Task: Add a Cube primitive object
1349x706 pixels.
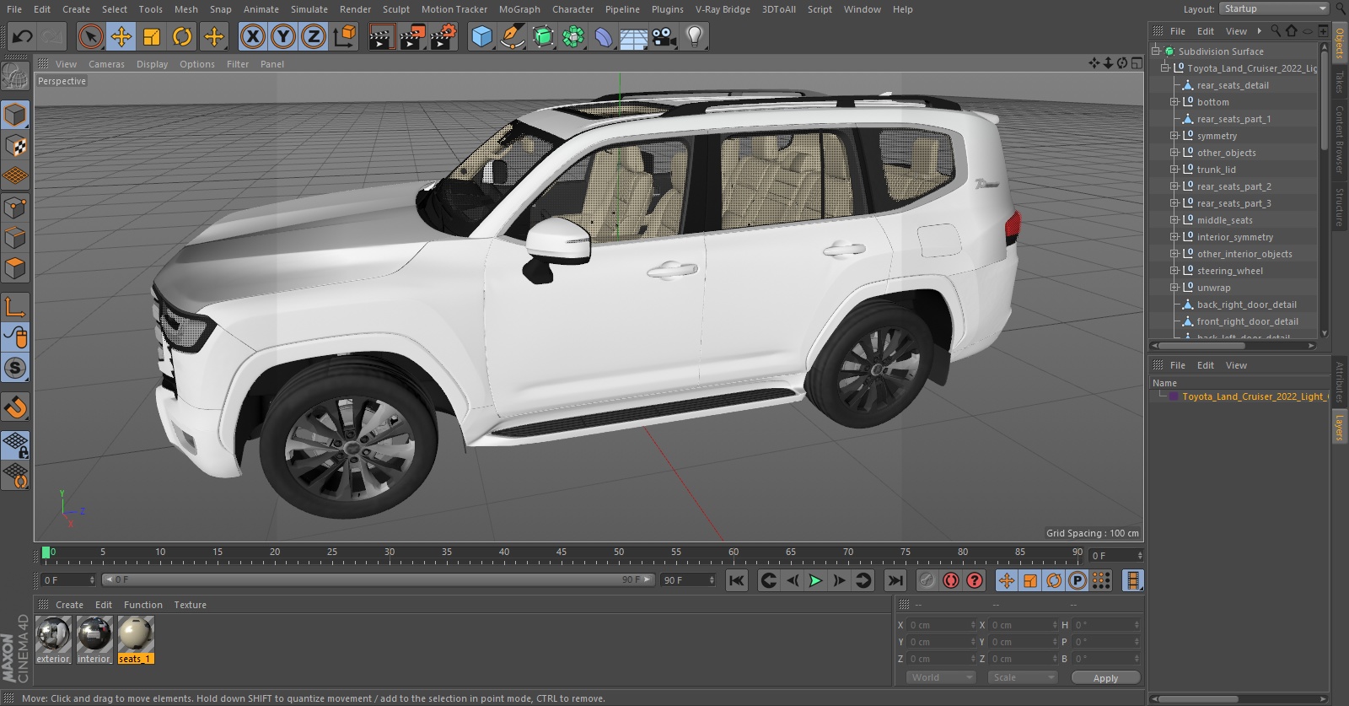Action: 481,36
